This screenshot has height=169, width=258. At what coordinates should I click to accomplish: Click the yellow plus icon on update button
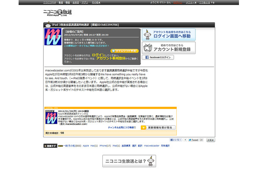coord(143,128)
